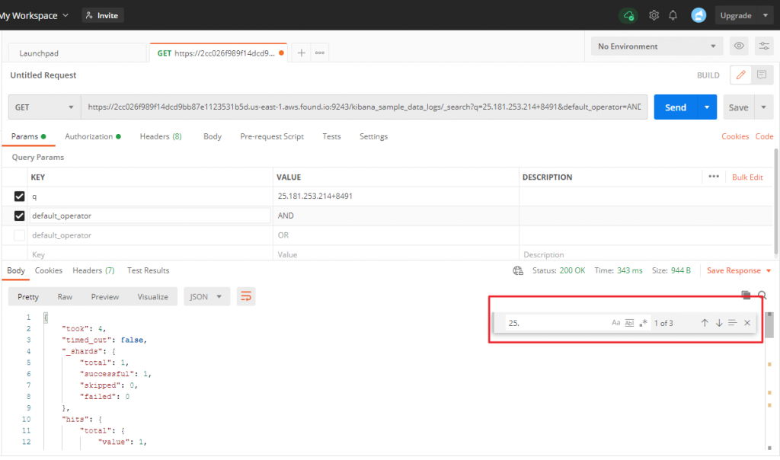The image size is (780, 460).
Task: Go to next match arrow in find bar
Action: tap(719, 323)
